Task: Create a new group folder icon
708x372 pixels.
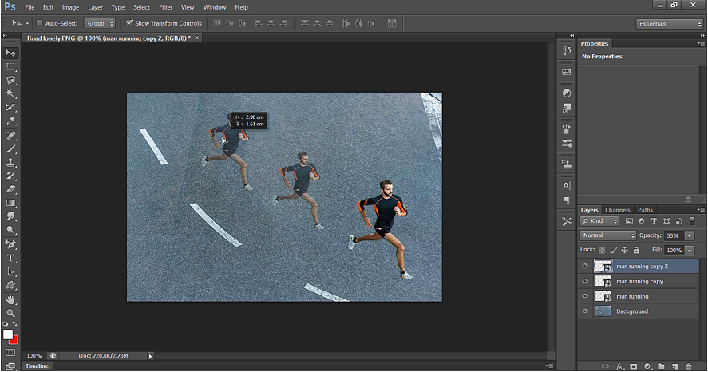Action: (661, 366)
